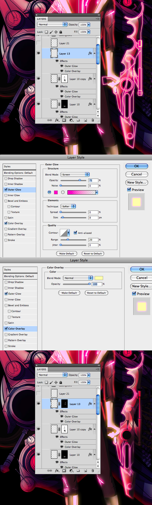Hide Layer 13 via eye in upper Layers panel

[38, 53]
